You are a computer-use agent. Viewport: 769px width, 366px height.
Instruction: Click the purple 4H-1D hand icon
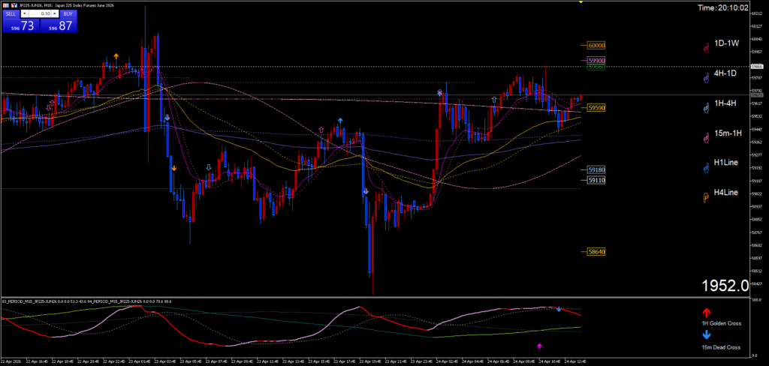tap(706, 77)
